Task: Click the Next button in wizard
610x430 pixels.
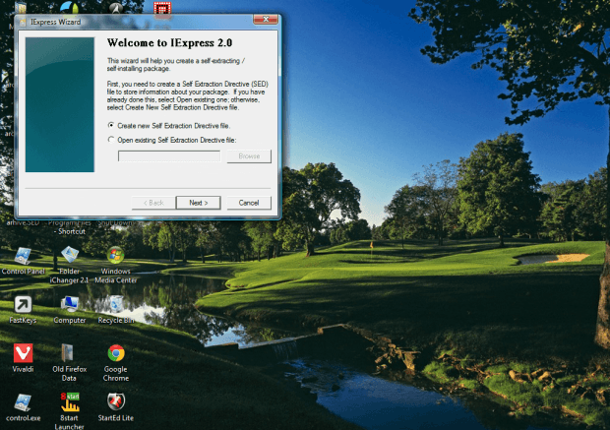Action: pyautogui.click(x=198, y=203)
